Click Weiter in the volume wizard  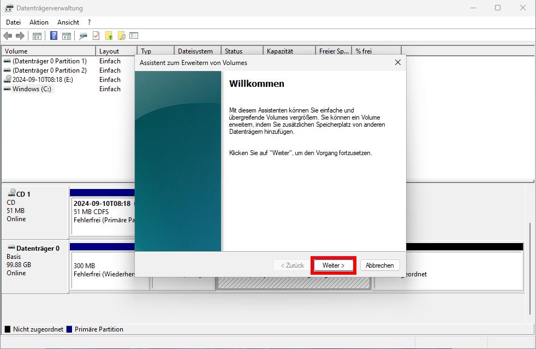(x=333, y=265)
